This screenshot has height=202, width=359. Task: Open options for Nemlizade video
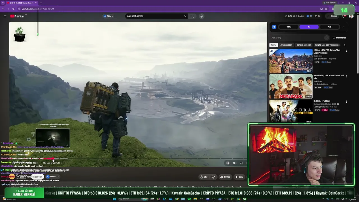tap(346, 76)
